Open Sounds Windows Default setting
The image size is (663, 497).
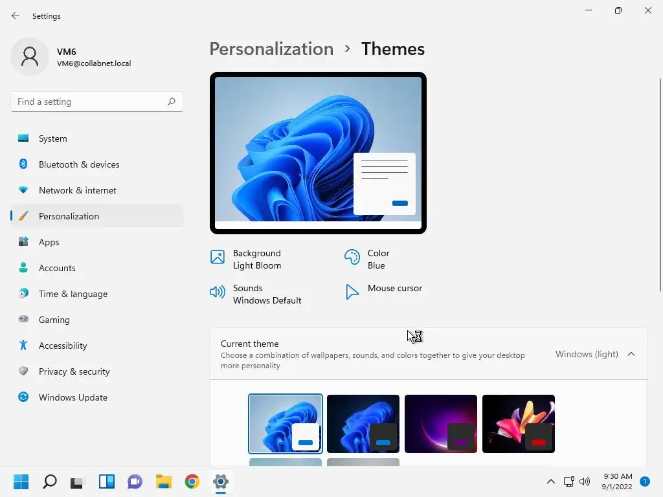pyautogui.click(x=256, y=294)
